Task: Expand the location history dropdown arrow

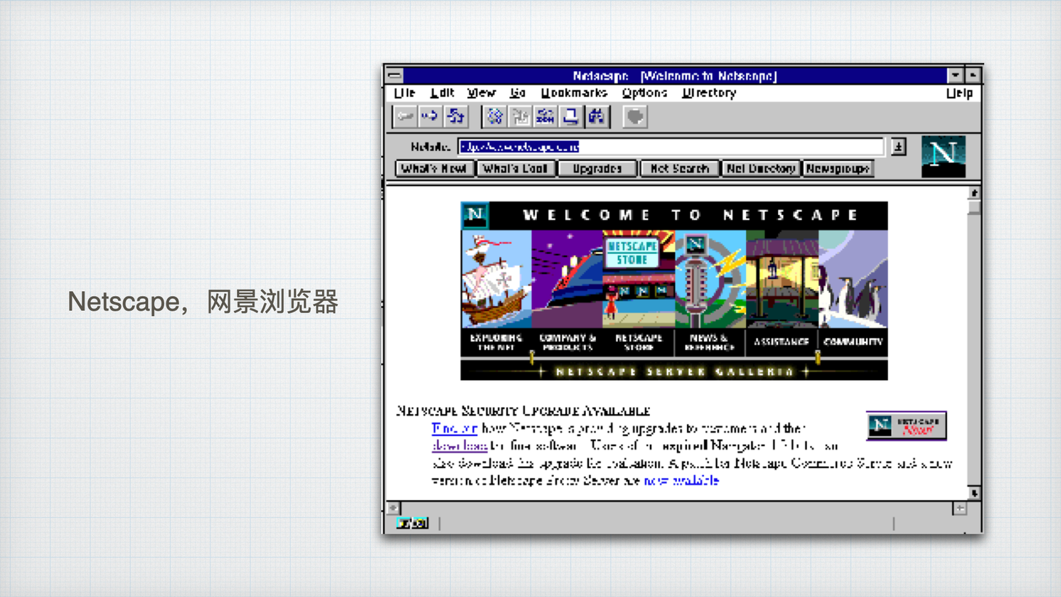Action: 898,147
